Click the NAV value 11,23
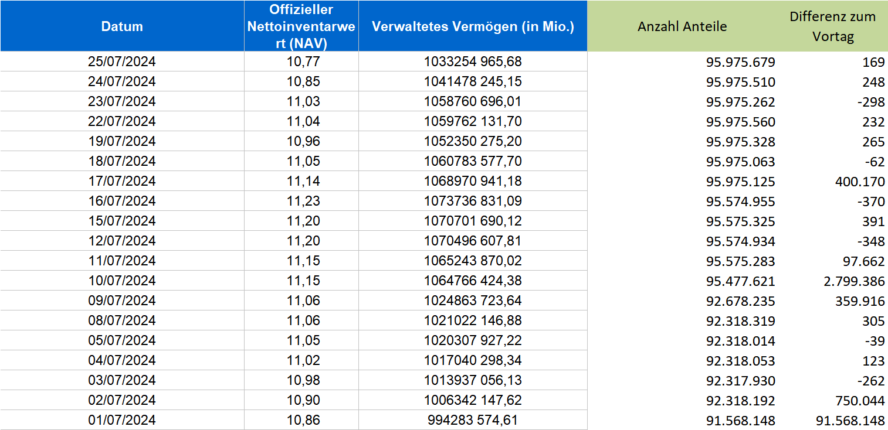 (x=304, y=201)
